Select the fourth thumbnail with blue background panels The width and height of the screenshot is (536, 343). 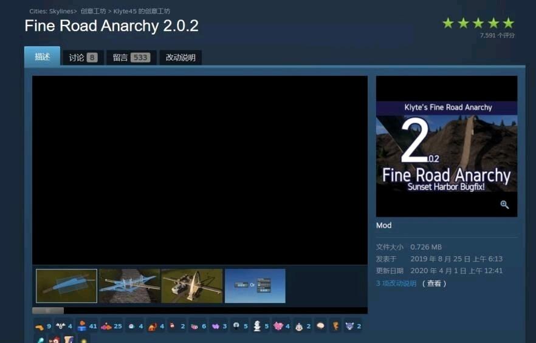255,285
